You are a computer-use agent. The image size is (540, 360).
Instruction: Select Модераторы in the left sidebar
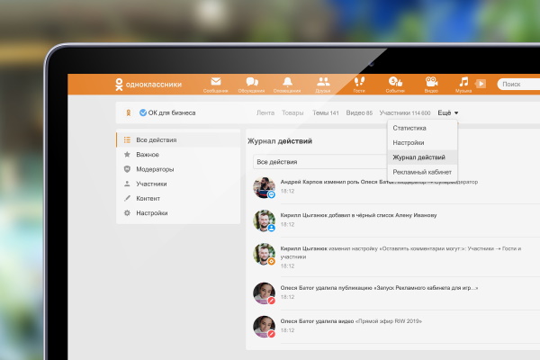[x=155, y=169]
